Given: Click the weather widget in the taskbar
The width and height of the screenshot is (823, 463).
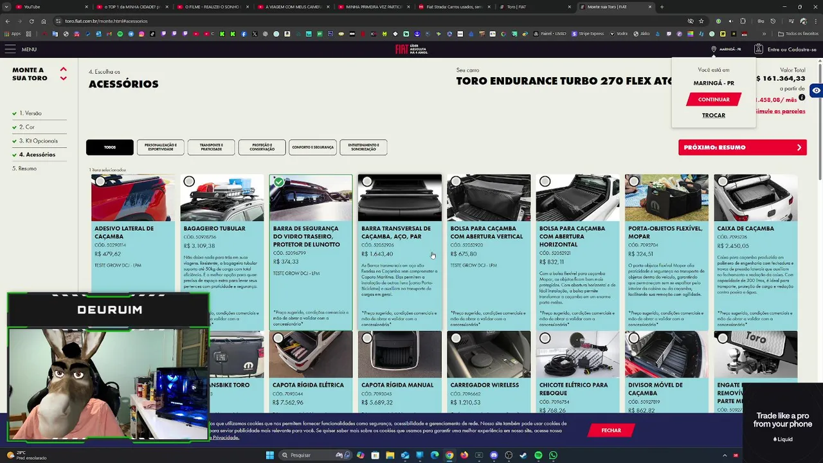Looking at the screenshot, I should pyautogui.click(x=26, y=455).
